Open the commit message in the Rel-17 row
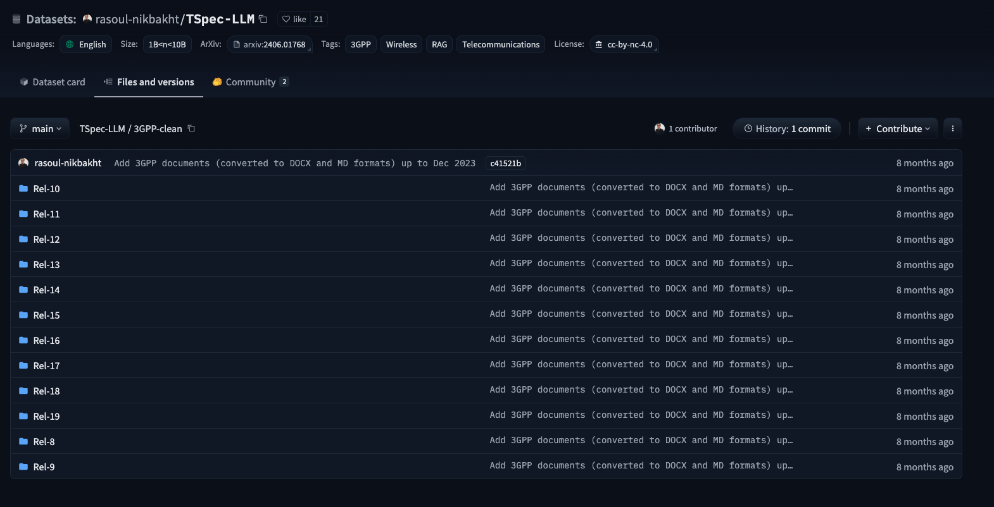The width and height of the screenshot is (994, 507). 641,365
